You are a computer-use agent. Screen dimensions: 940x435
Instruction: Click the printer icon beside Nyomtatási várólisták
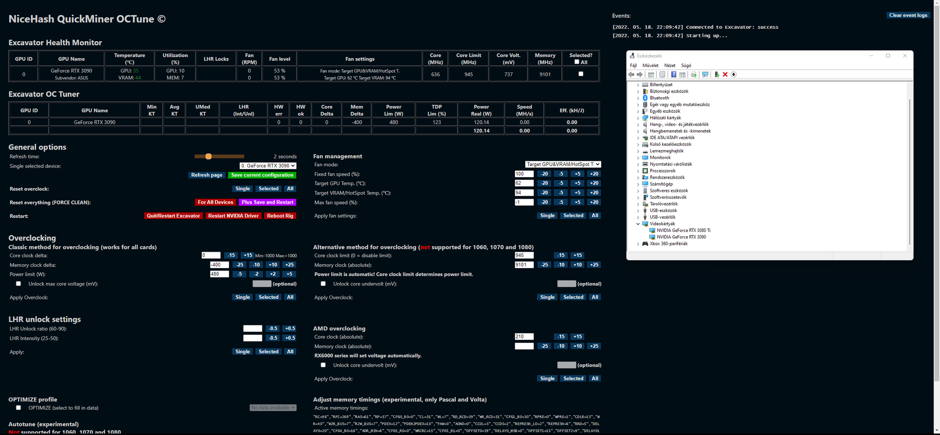[x=645, y=164]
